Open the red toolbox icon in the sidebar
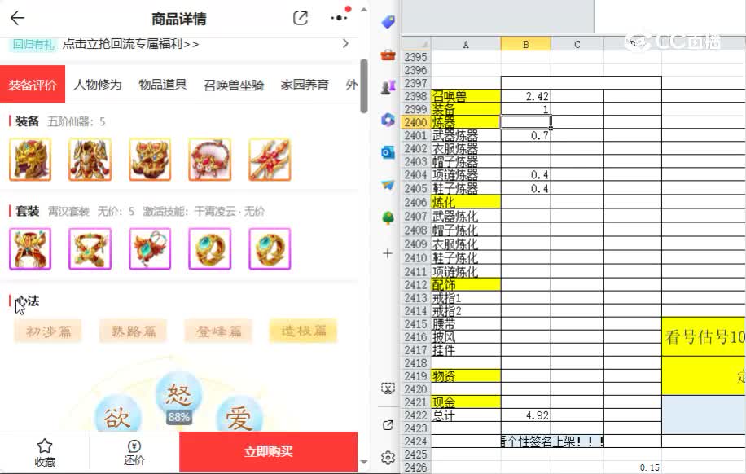The width and height of the screenshot is (746, 474). pos(386,57)
